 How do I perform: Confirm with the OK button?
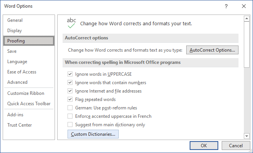(204, 146)
